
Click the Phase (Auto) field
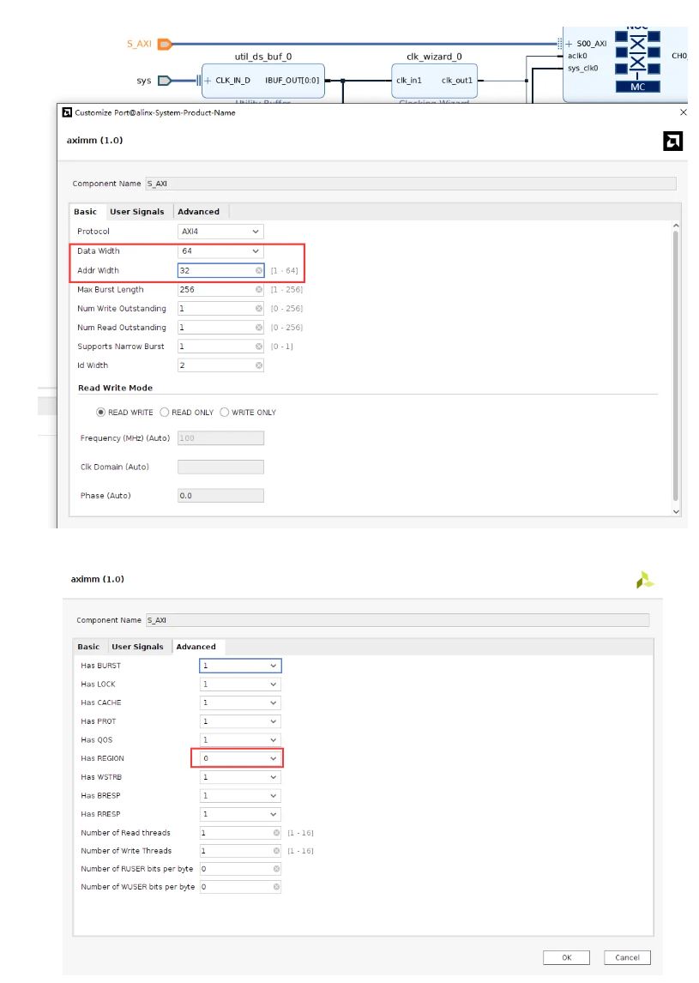pos(220,495)
